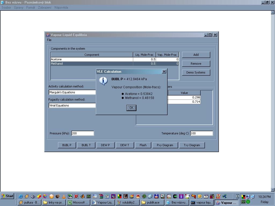Viewport: 275px width, 206px height.
Task: Open Demo Systems
Action: [196, 72]
